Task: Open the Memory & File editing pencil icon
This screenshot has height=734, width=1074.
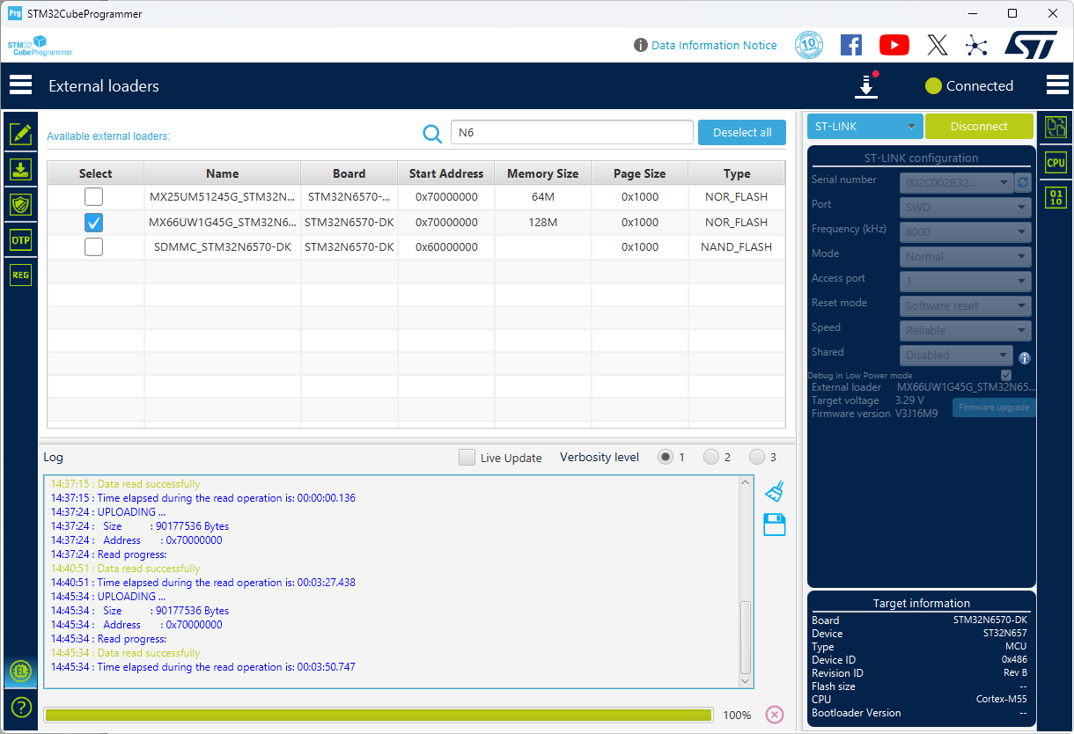Action: click(x=20, y=134)
